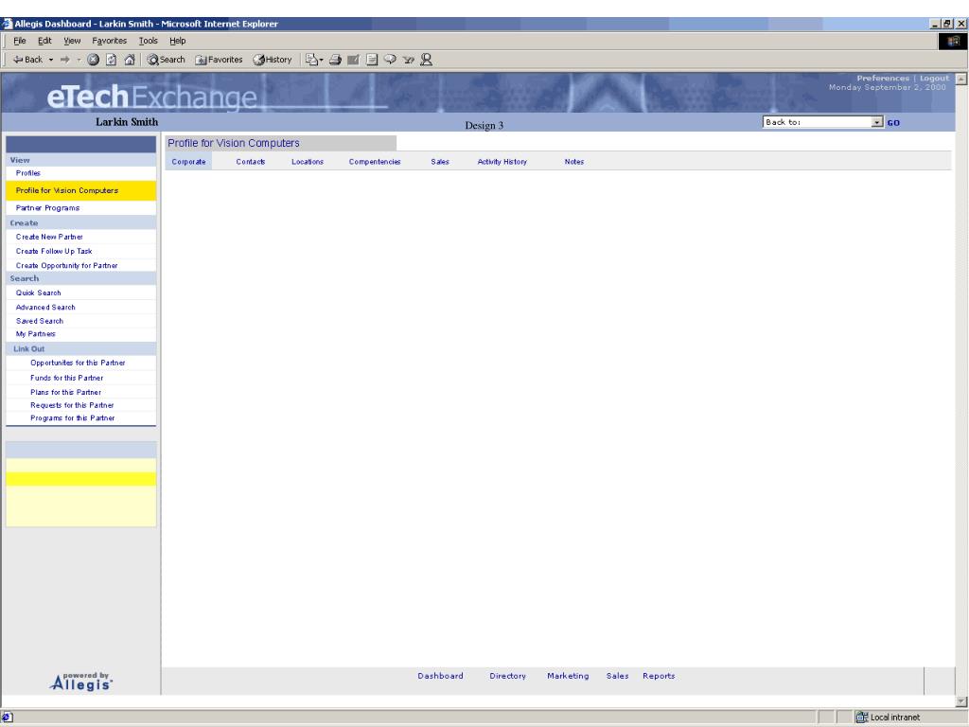Open the History toolbar button

(x=273, y=60)
